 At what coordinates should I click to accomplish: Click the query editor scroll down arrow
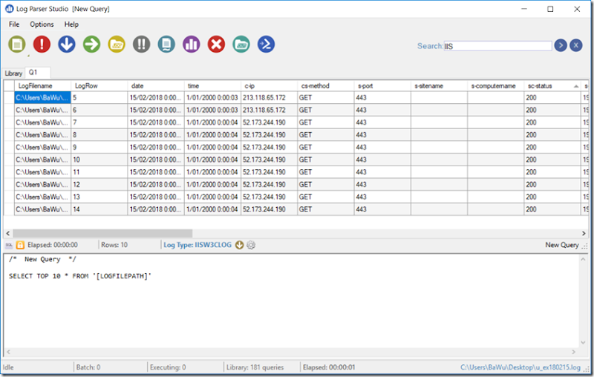(583, 343)
